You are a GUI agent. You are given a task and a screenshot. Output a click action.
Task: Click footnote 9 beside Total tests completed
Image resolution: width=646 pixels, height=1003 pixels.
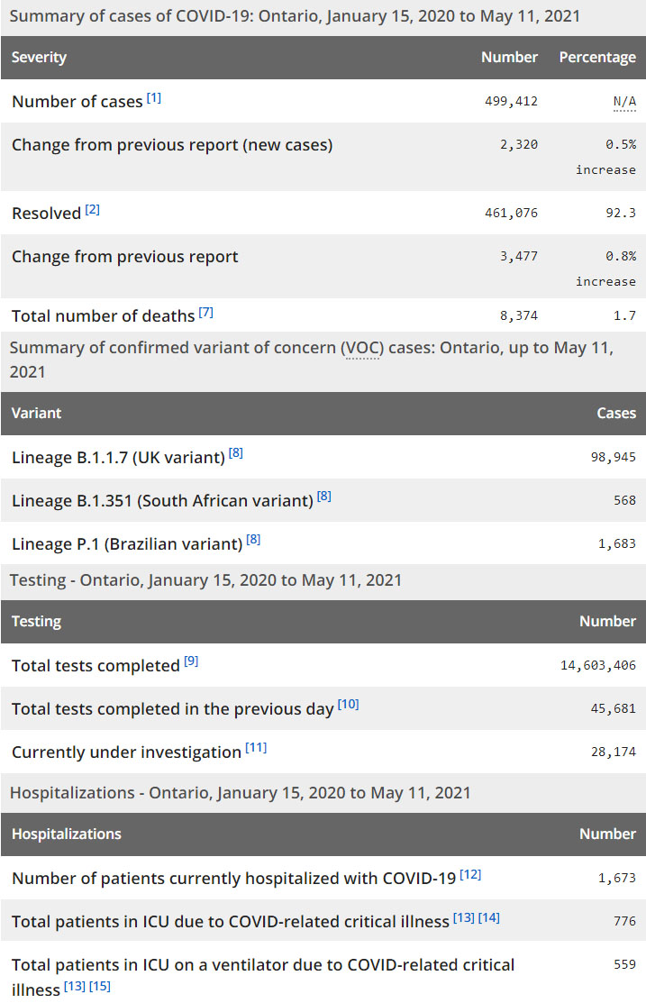pyautogui.click(x=191, y=662)
